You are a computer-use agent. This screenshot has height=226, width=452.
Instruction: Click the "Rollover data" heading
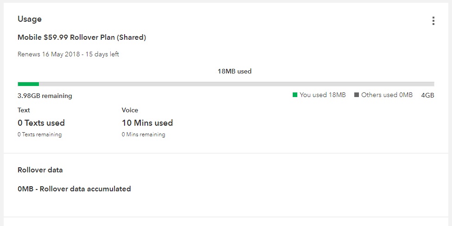[40, 170]
